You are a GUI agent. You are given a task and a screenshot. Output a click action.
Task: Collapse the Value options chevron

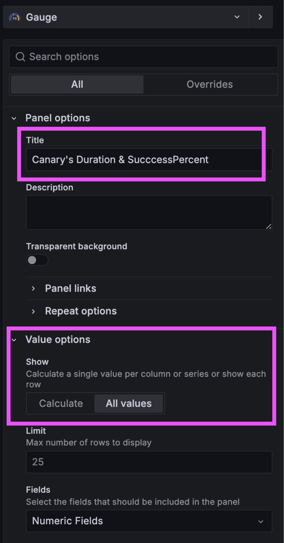click(x=14, y=340)
